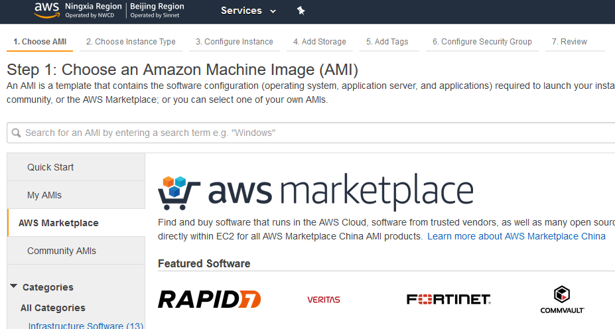This screenshot has height=329, width=615.
Task: Select the Quick Start sidebar tab
Action: 76,167
